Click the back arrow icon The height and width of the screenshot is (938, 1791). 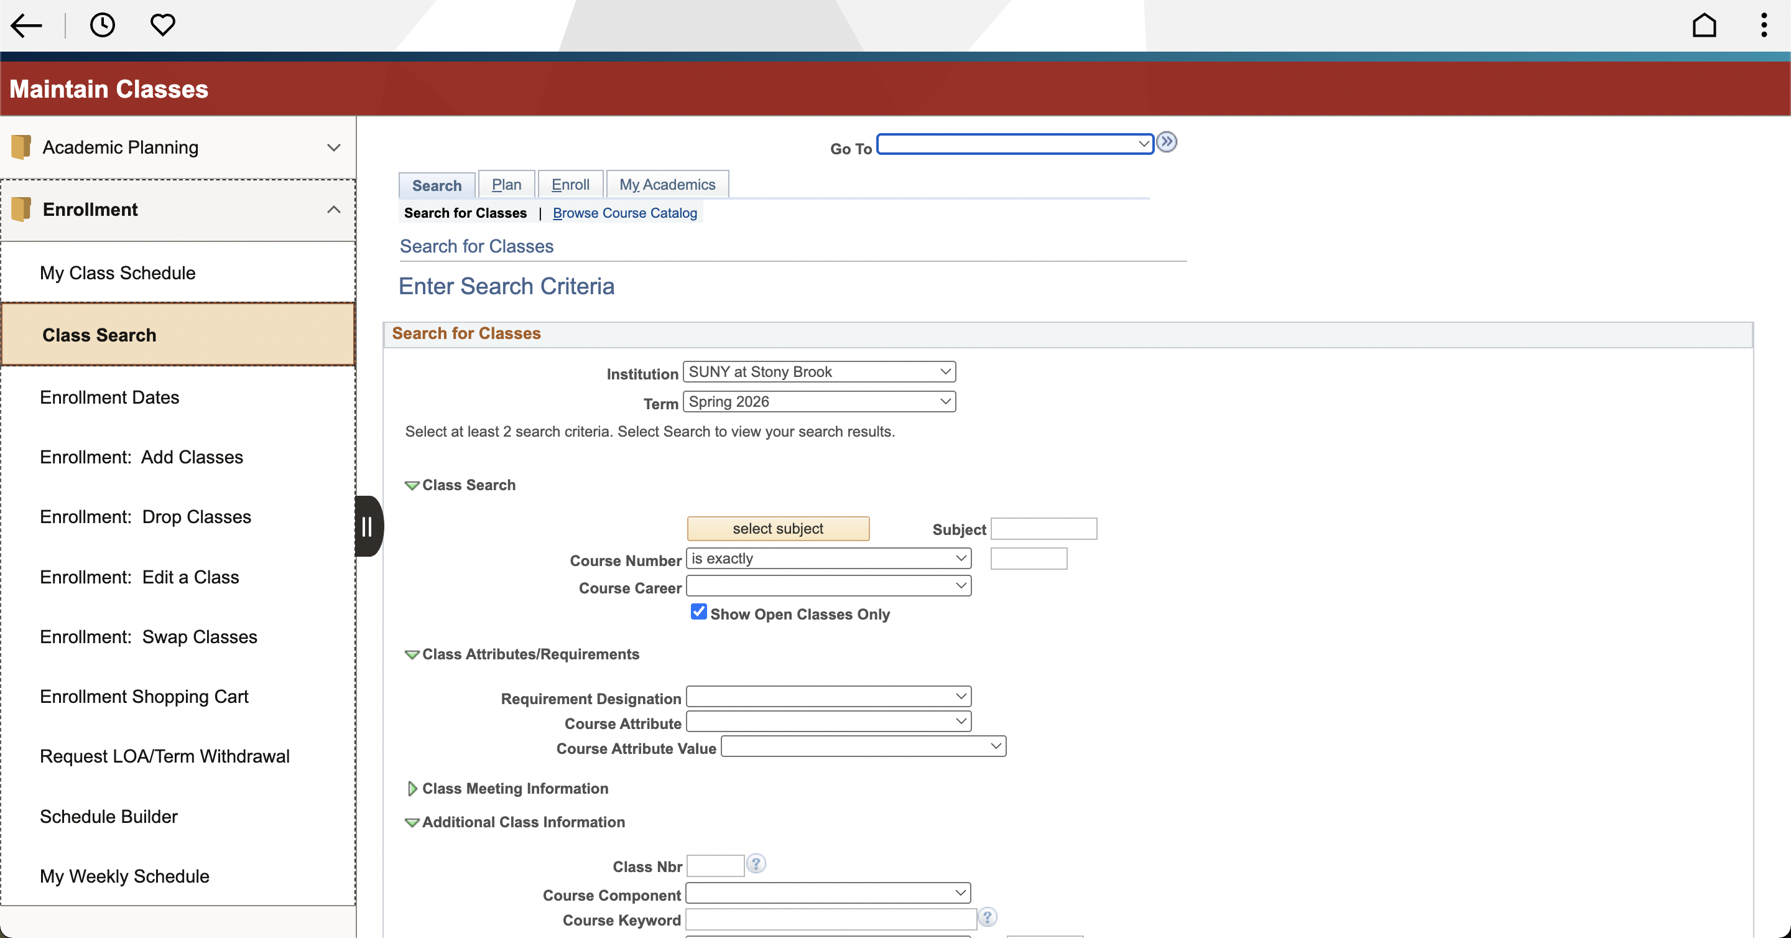(26, 26)
